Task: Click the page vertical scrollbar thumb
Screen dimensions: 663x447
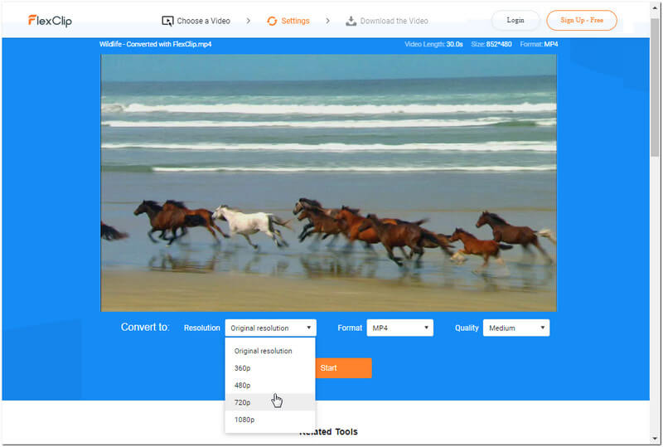Action: (655, 87)
